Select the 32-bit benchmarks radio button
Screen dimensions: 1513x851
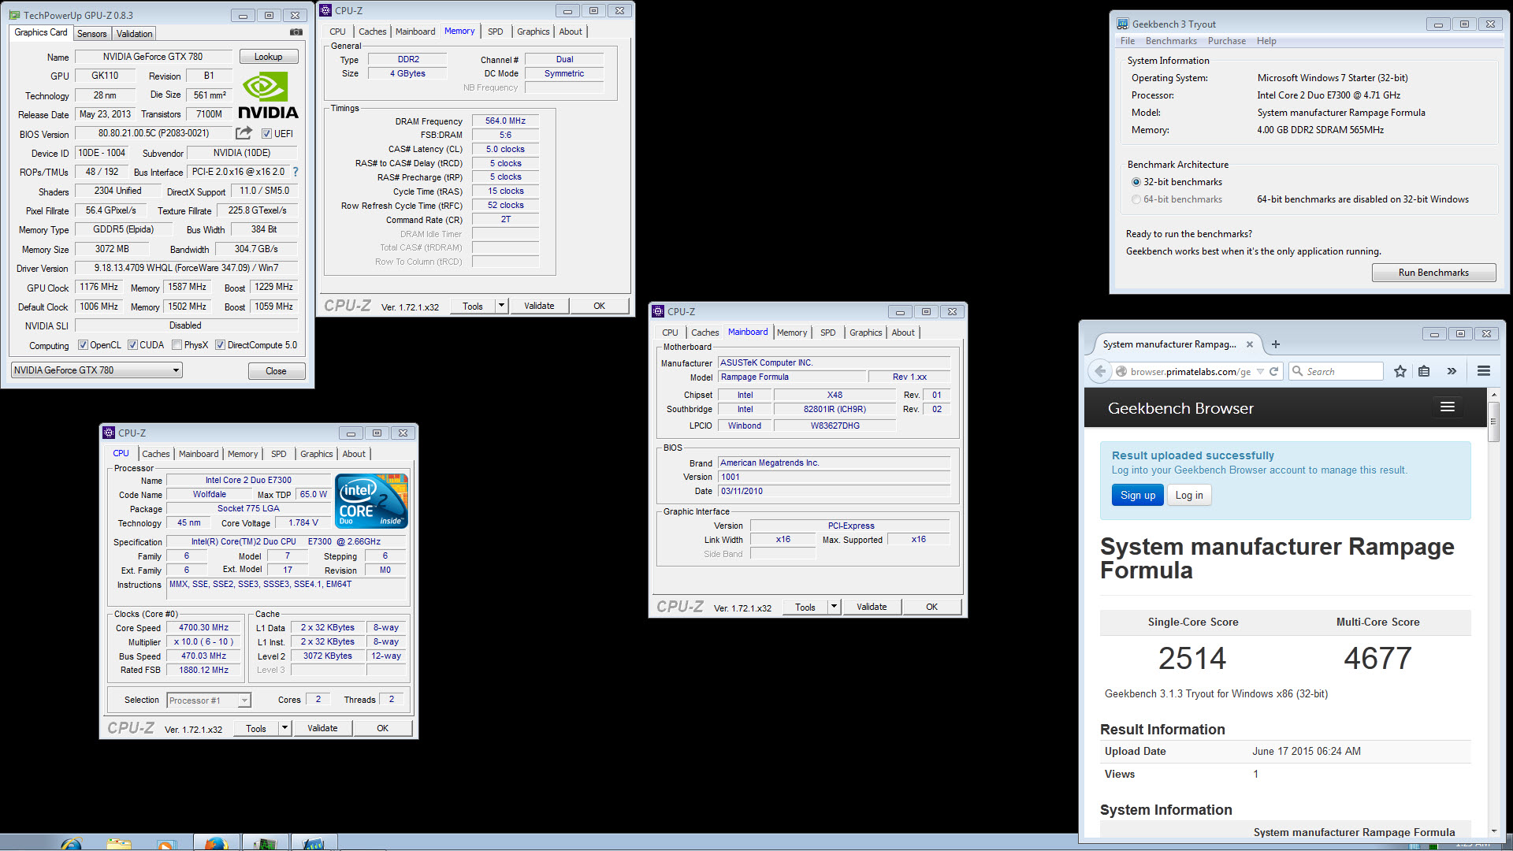pos(1136,182)
